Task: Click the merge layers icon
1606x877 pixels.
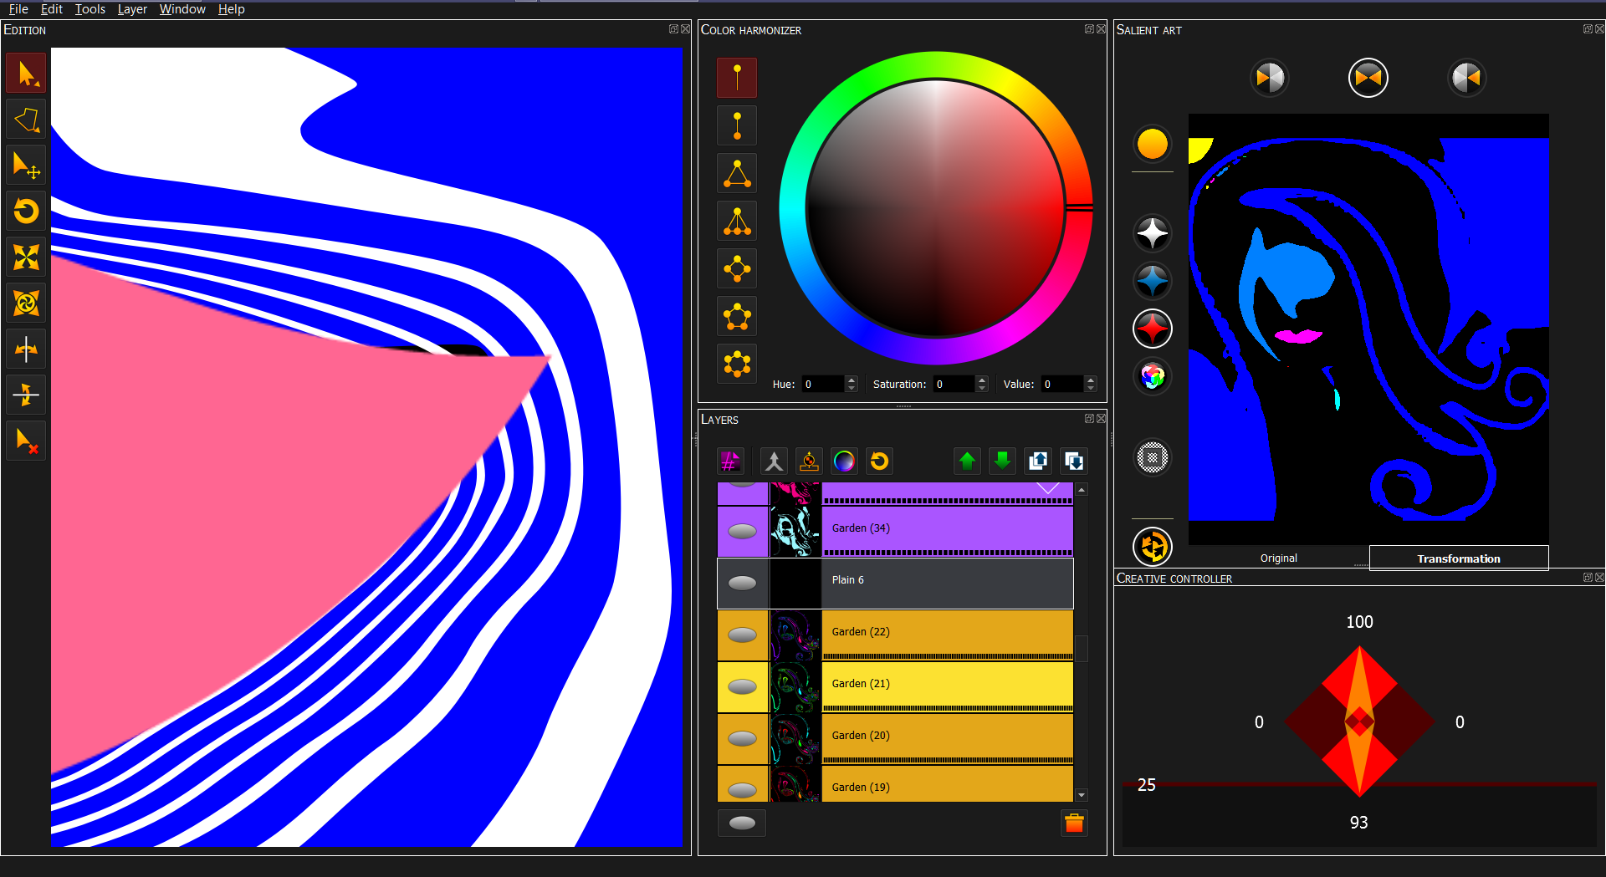Action: click(774, 461)
